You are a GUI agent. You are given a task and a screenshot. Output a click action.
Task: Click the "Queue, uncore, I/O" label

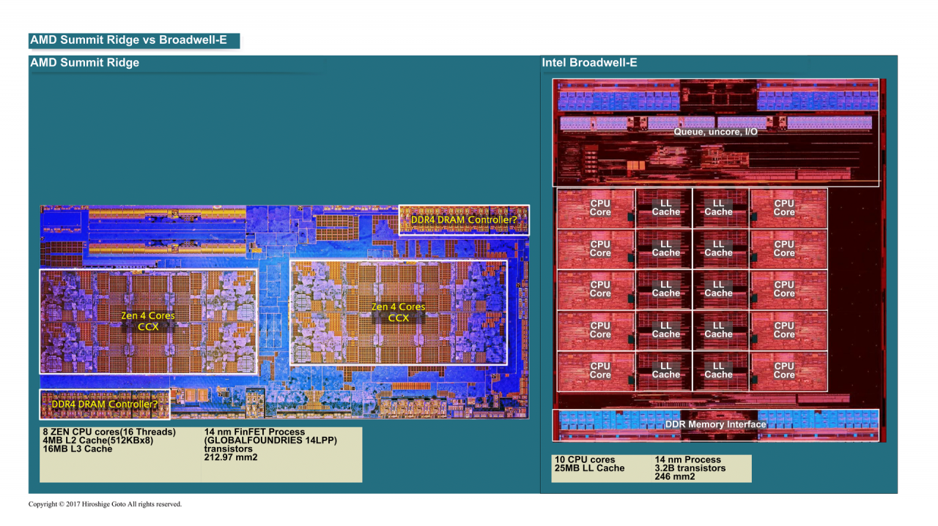click(715, 132)
